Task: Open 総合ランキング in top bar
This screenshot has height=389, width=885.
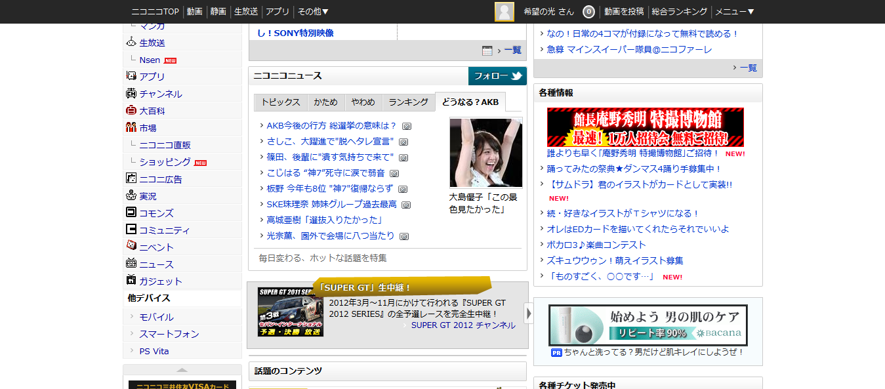Action: [x=680, y=12]
